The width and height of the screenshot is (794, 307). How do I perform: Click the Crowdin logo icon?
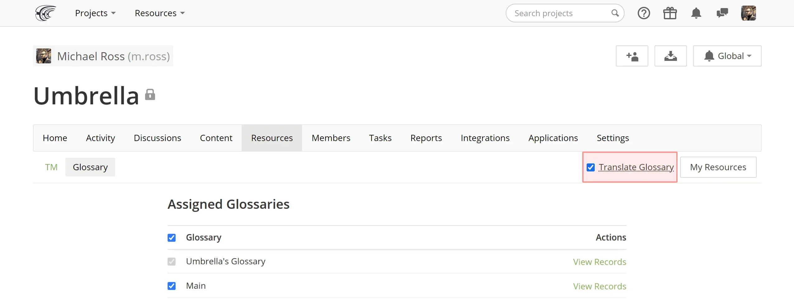(x=45, y=13)
